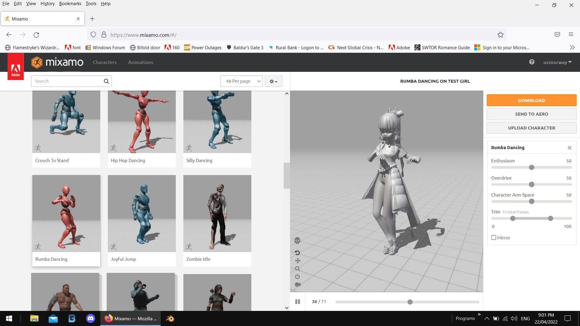Viewport: 580px width, 326px height.
Task: Open the Animations tab
Action: (140, 62)
